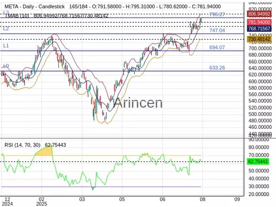Click the navy 768.71567 middle band price tag
The image size is (276, 207).
(259, 29)
